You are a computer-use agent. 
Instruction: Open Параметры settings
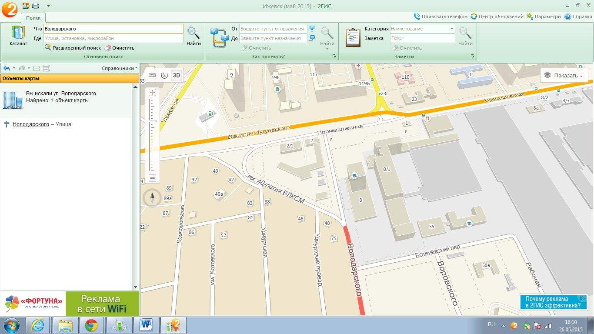pos(544,17)
